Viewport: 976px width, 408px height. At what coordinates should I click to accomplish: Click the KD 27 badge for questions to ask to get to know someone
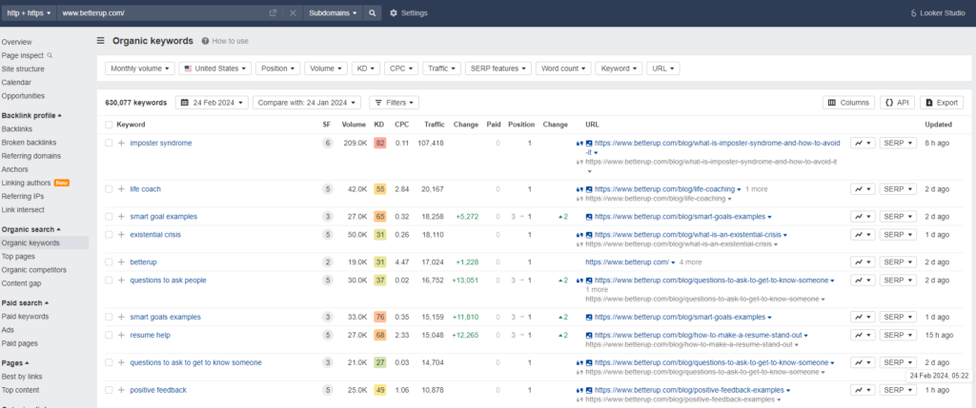pyautogui.click(x=379, y=362)
